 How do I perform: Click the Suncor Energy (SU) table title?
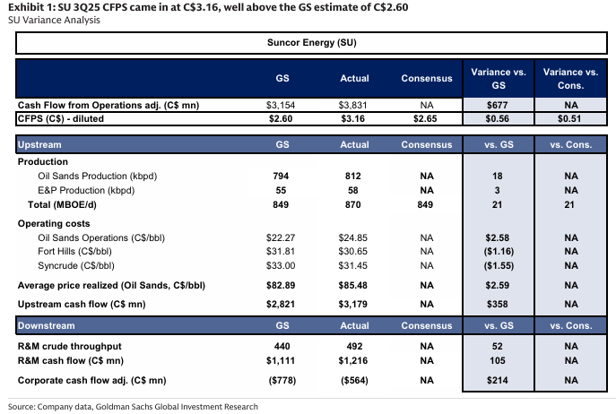coord(308,42)
